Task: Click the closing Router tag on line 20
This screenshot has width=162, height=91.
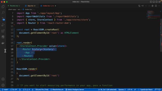Action: 28,56
